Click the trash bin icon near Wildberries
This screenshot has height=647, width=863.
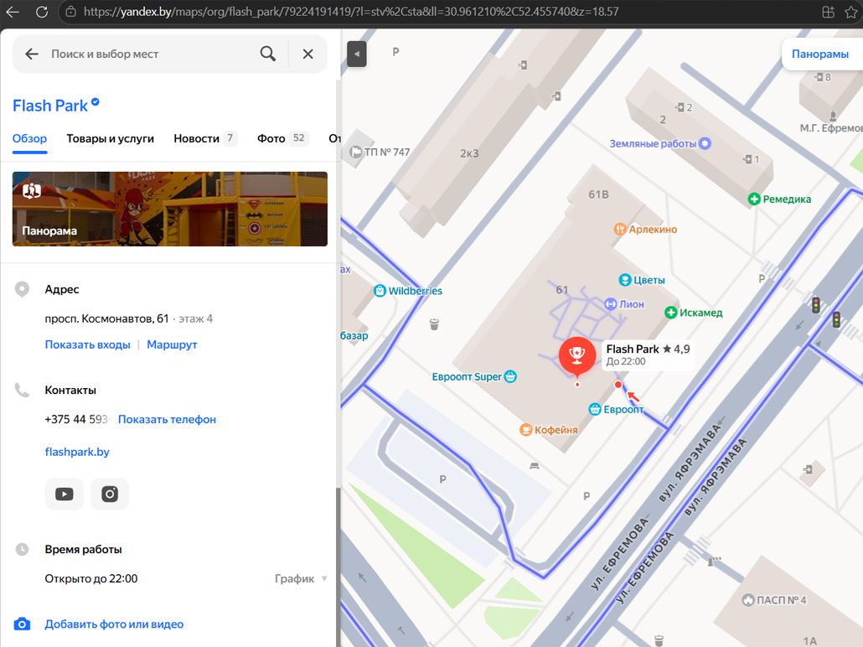pos(434,324)
